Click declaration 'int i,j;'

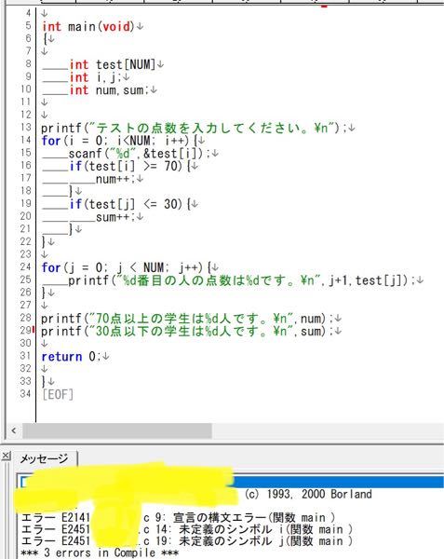point(95,77)
